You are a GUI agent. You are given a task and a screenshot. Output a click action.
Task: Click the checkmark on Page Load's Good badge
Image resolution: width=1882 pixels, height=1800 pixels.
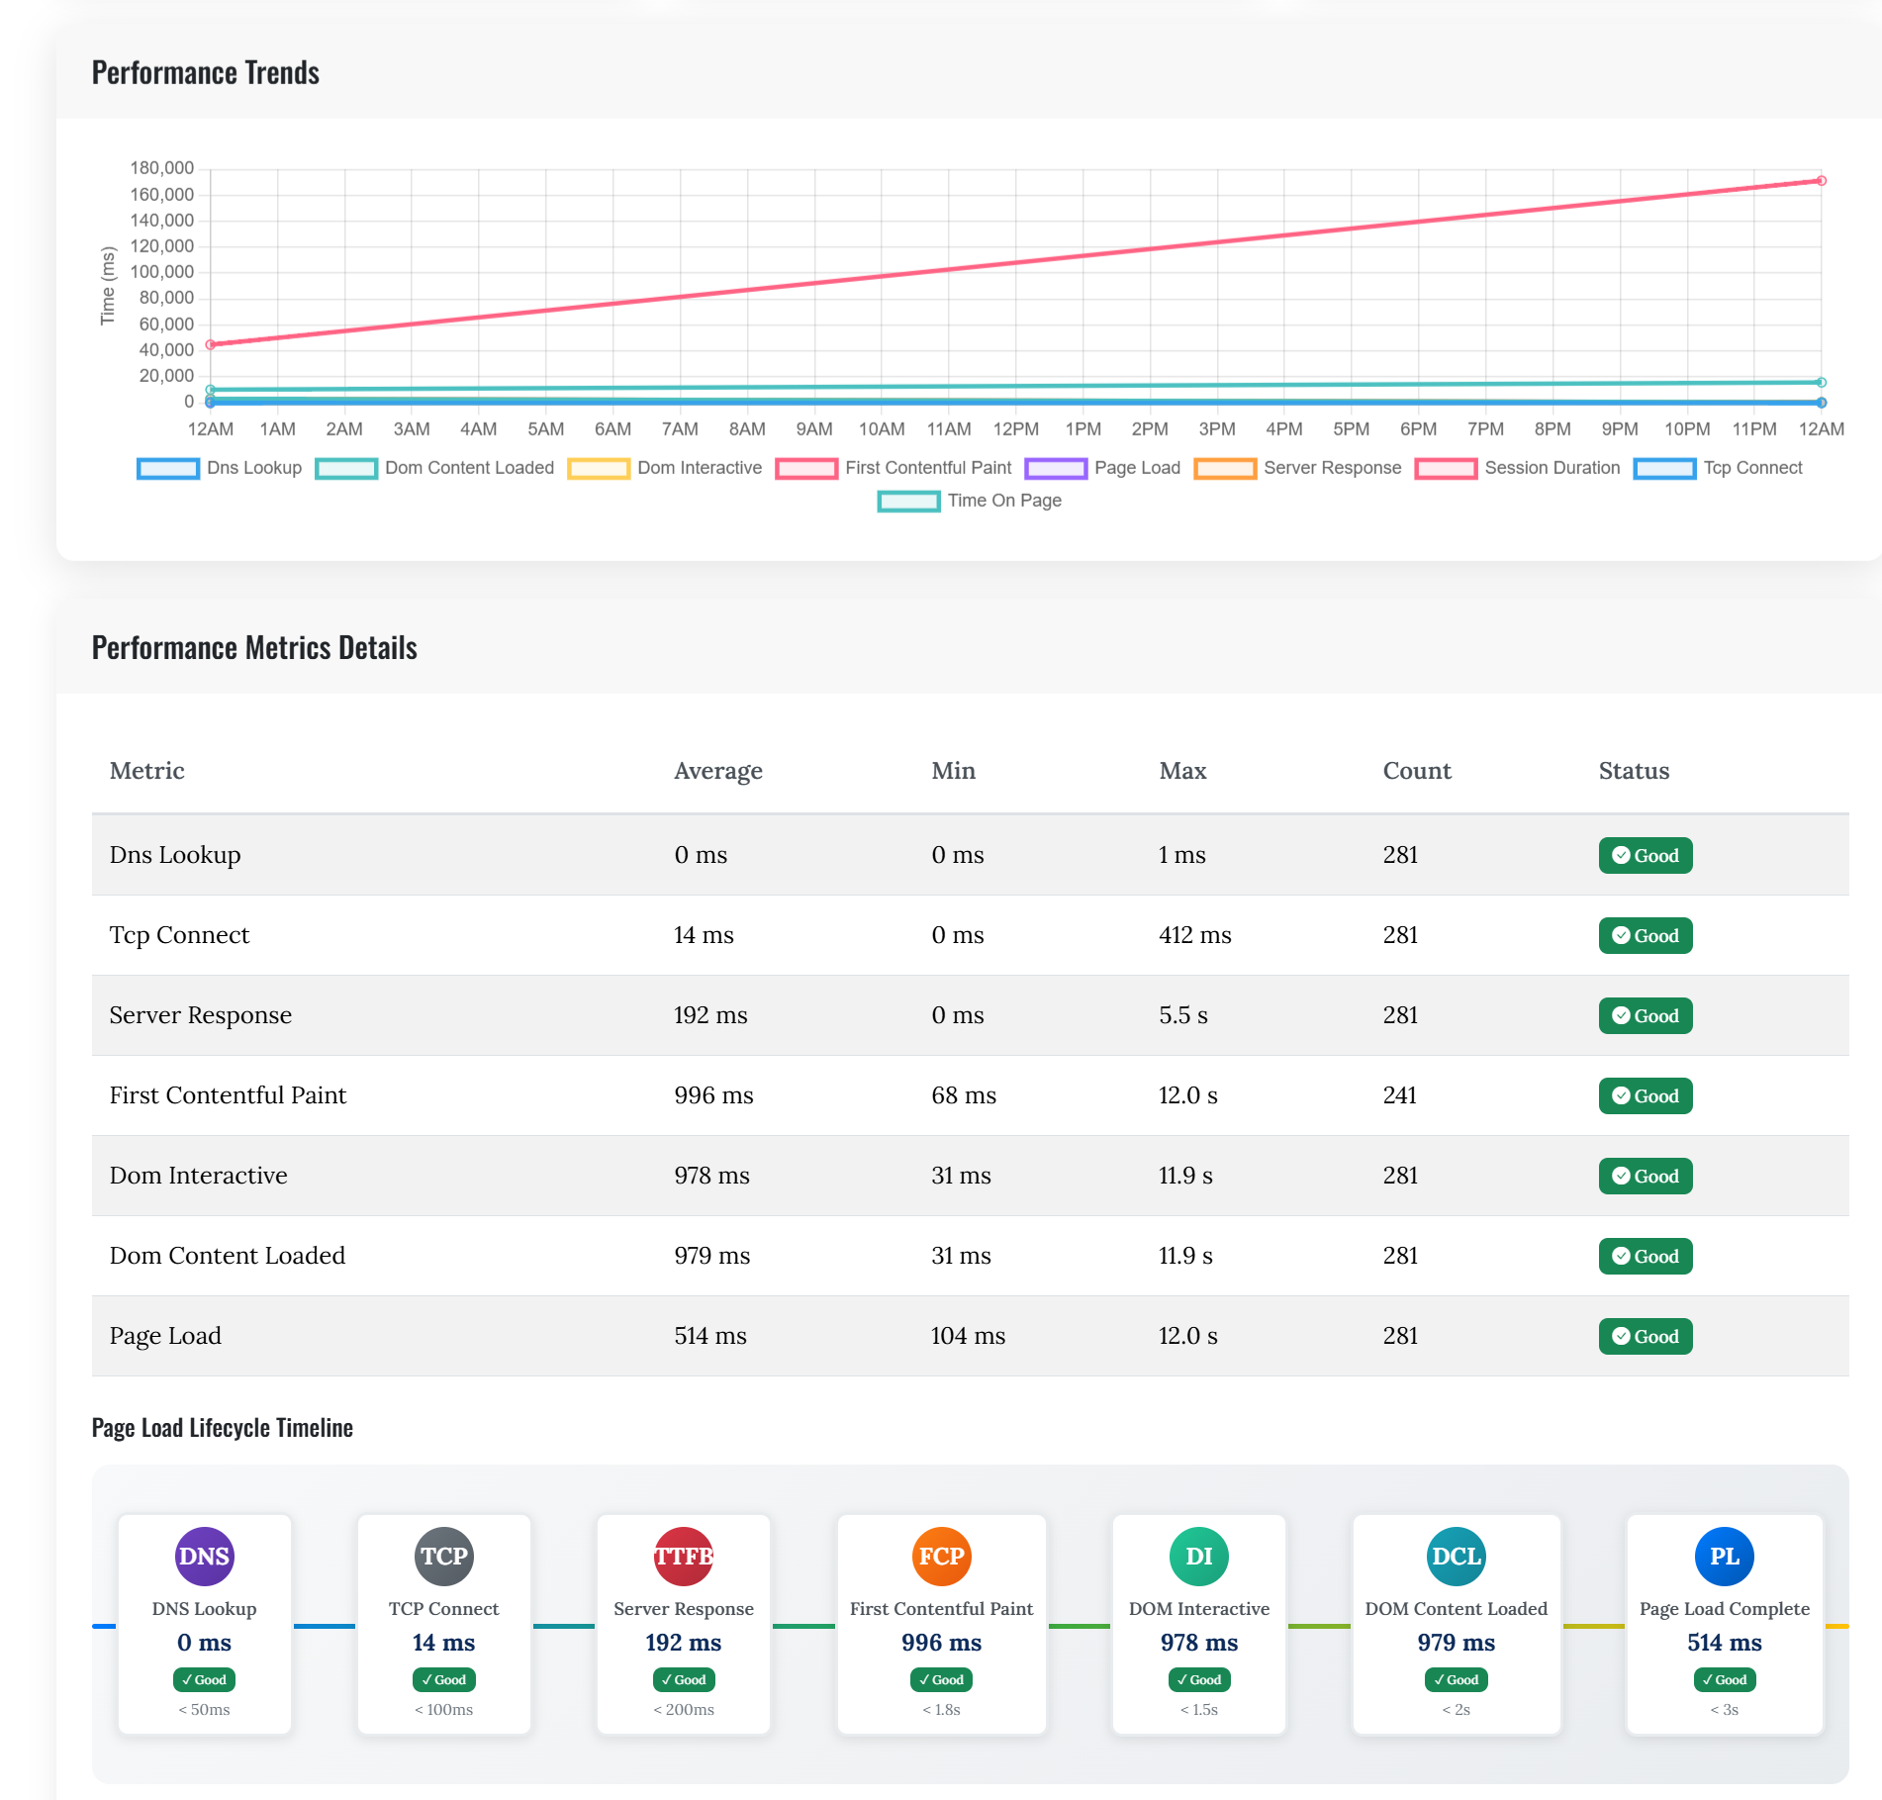pyautogui.click(x=1620, y=1336)
